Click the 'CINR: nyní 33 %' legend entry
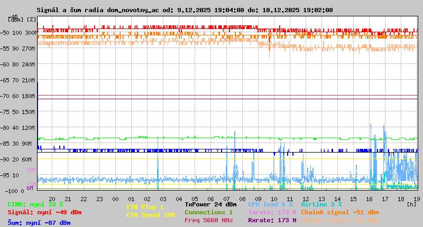 [x=35, y=204]
